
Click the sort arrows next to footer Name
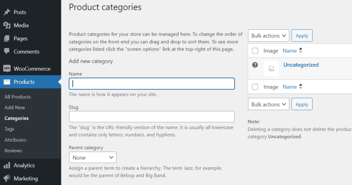pyautogui.click(x=300, y=86)
